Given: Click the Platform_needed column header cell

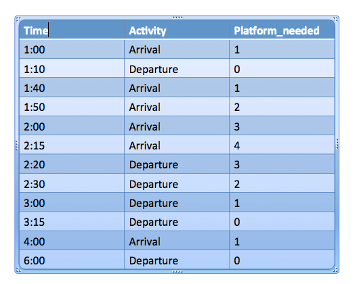Looking at the screenshot, I should tap(282, 30).
